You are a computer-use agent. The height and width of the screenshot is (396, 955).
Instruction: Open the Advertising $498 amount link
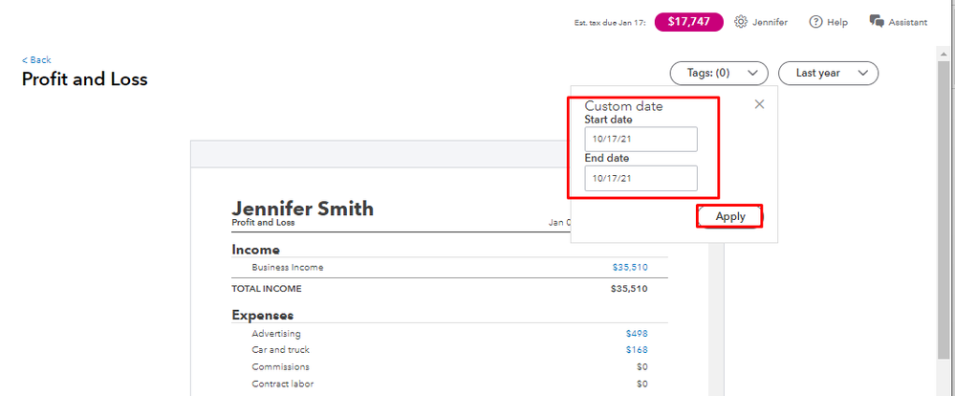(637, 334)
